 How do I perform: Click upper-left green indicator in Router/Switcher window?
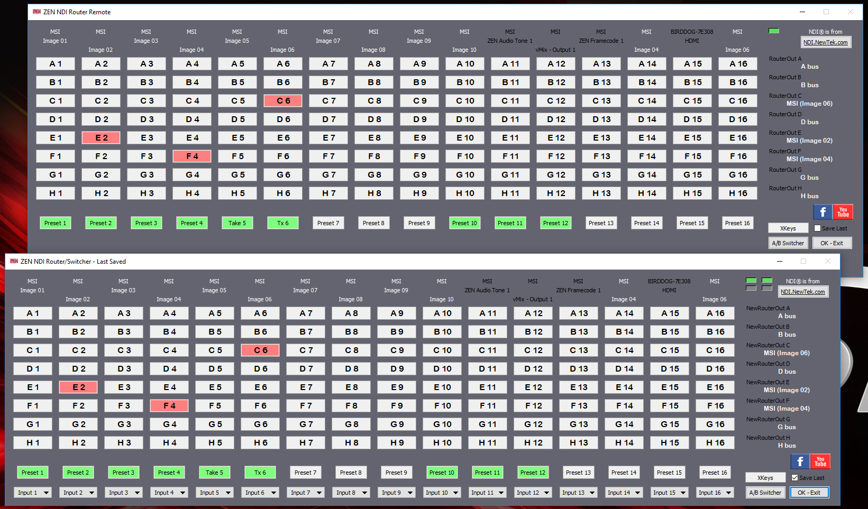pos(751,280)
